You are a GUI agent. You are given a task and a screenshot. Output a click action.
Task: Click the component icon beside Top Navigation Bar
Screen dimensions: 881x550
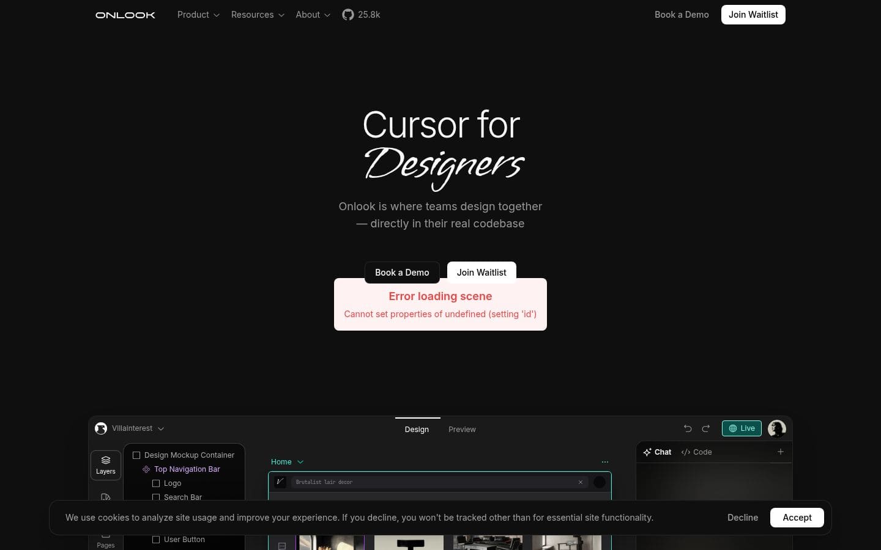point(146,469)
